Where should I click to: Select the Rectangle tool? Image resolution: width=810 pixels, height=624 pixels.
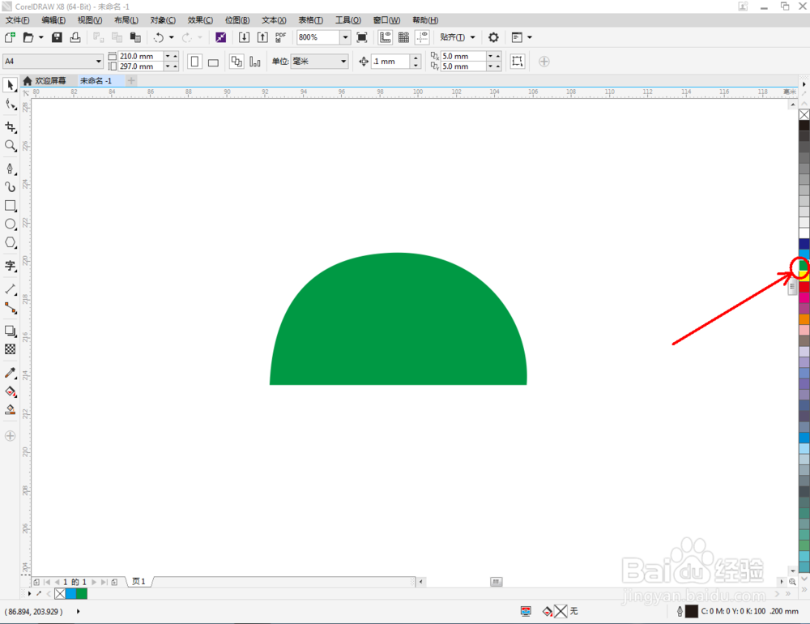click(x=11, y=205)
